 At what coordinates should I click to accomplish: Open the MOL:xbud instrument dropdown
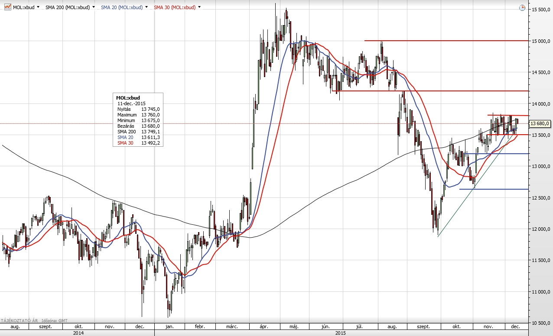[38, 8]
